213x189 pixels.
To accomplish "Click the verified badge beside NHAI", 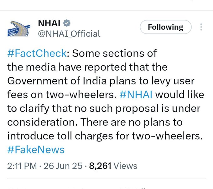I will [67, 23].
